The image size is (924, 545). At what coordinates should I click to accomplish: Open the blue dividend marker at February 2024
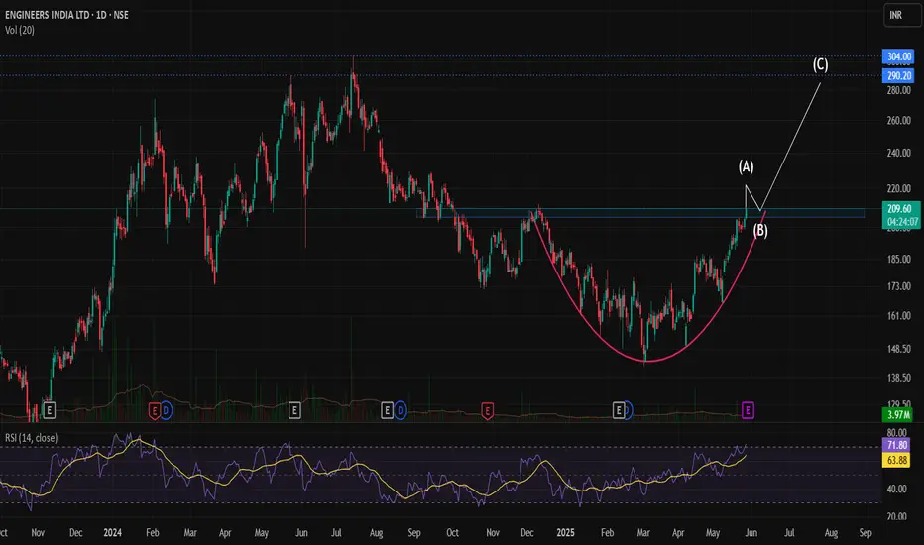coord(167,410)
